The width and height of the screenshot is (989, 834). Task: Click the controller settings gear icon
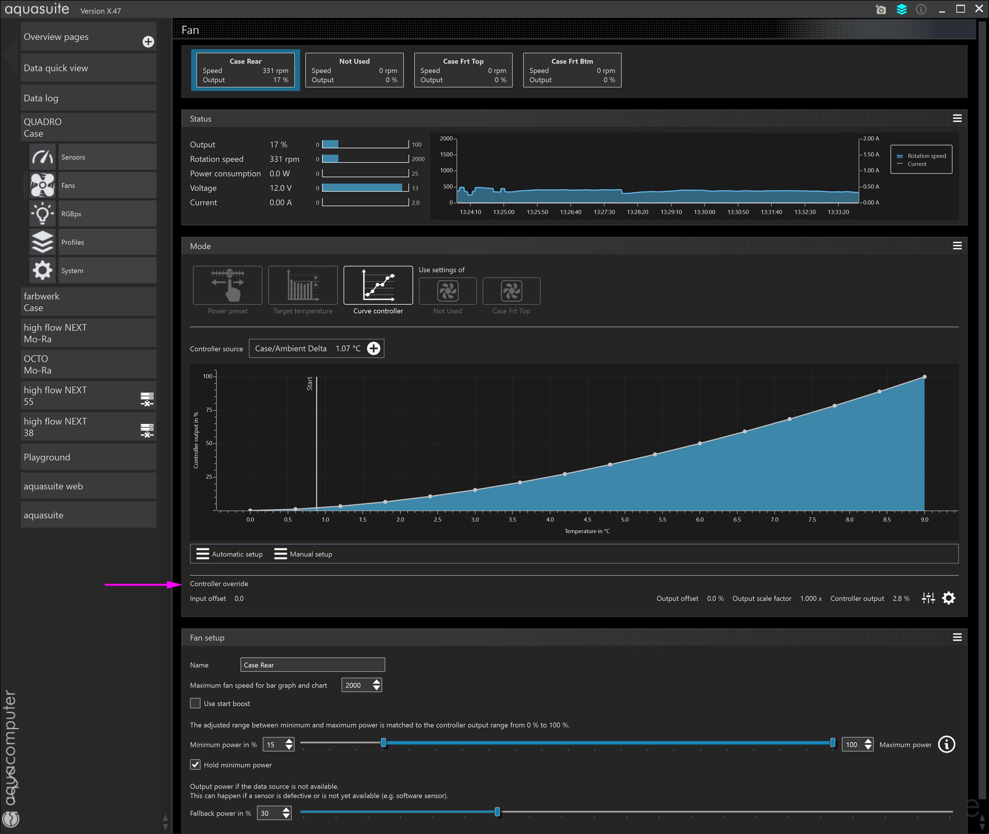(948, 598)
